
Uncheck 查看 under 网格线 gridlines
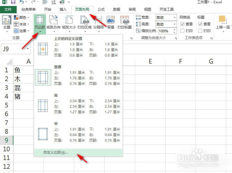[182, 24]
